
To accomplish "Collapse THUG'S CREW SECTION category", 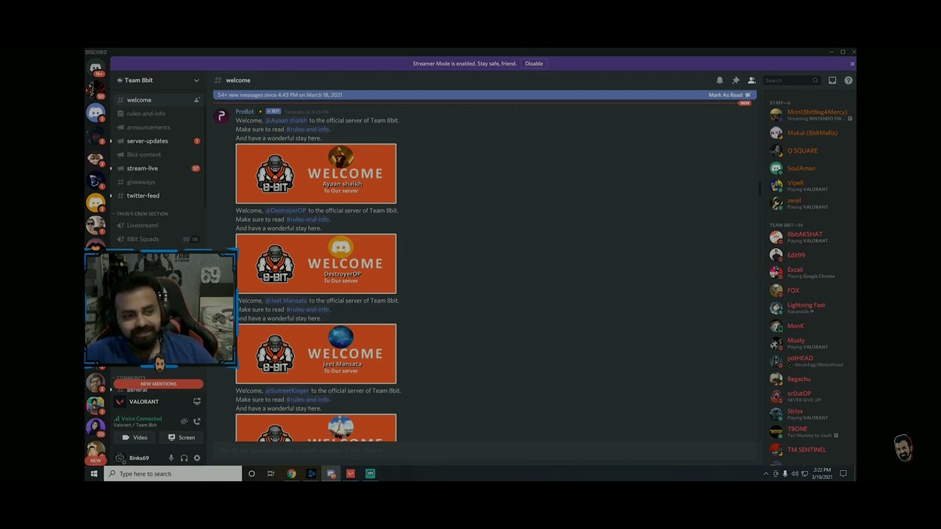I will point(141,214).
